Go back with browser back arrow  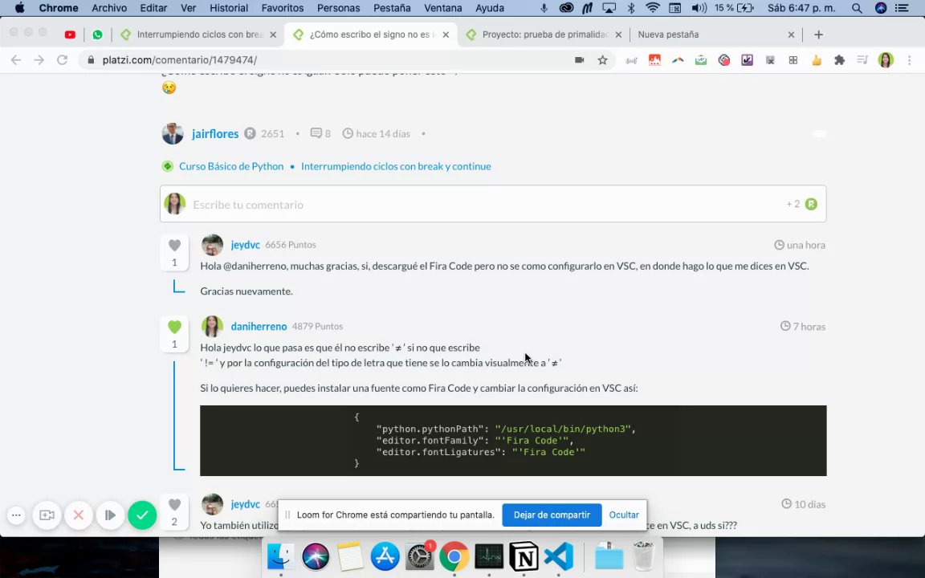[x=16, y=60]
